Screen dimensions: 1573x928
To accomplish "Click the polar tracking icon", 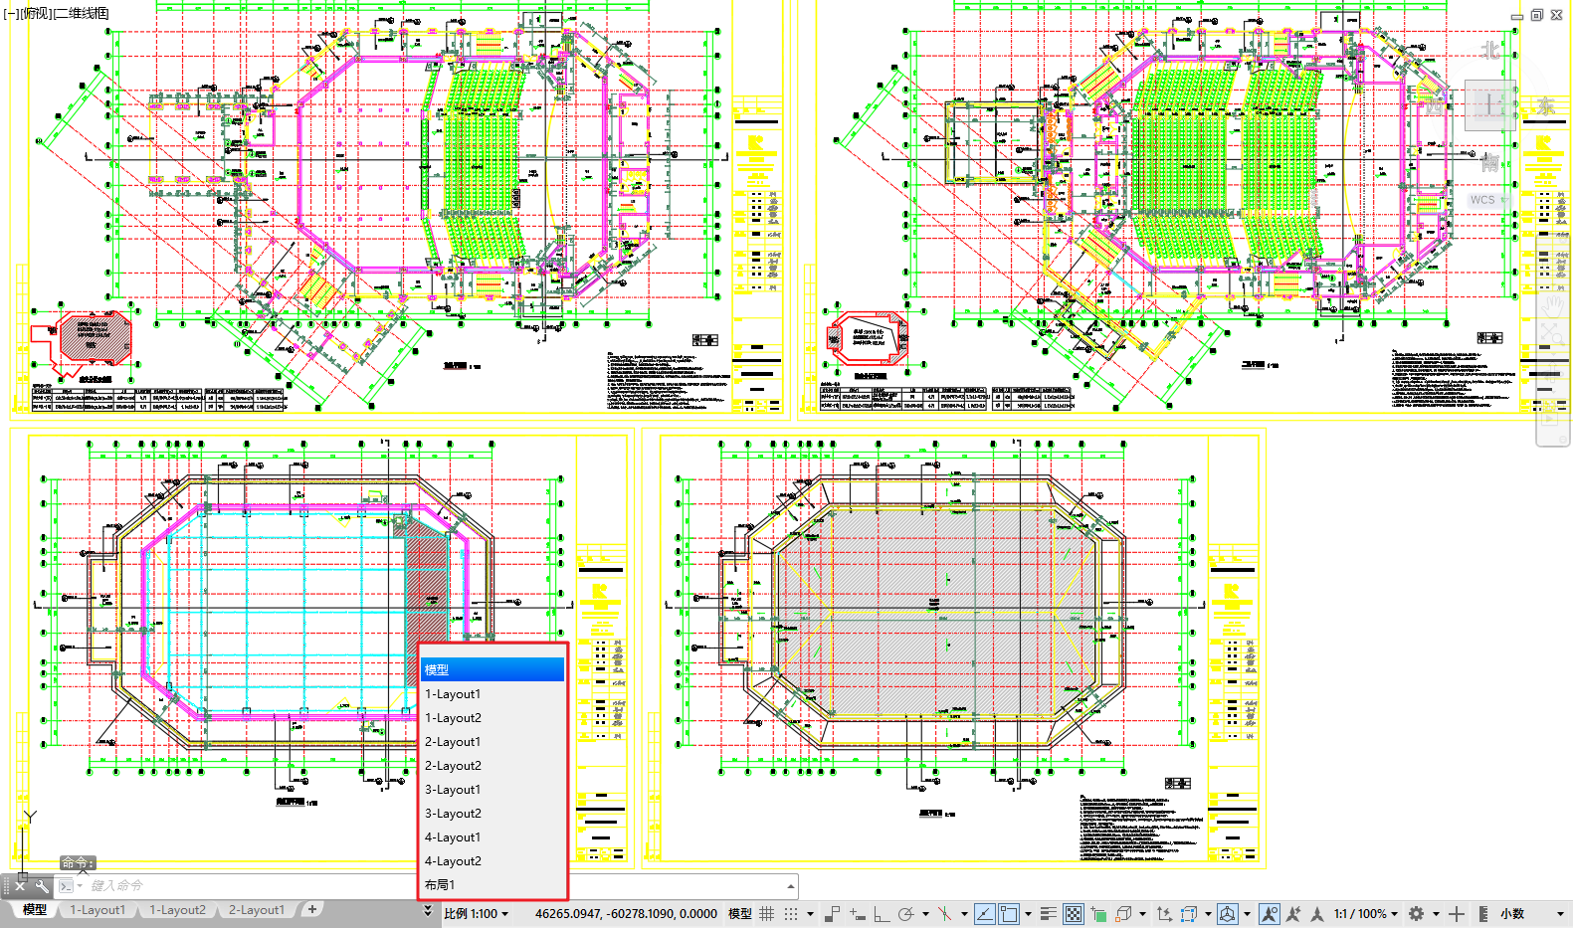I will coord(905,913).
